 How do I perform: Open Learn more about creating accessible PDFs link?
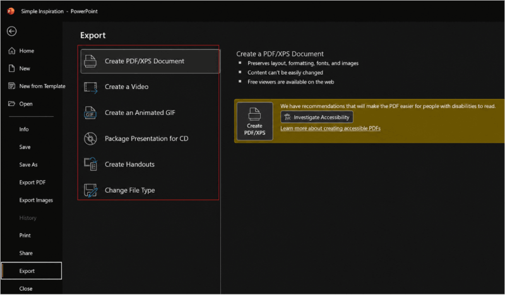pyautogui.click(x=330, y=128)
